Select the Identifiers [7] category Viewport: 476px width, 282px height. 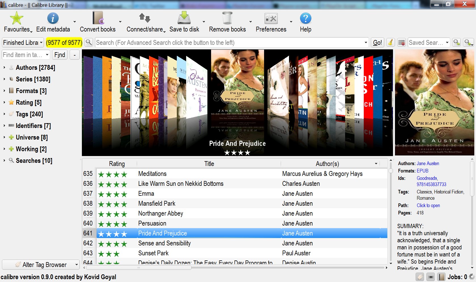click(x=33, y=126)
